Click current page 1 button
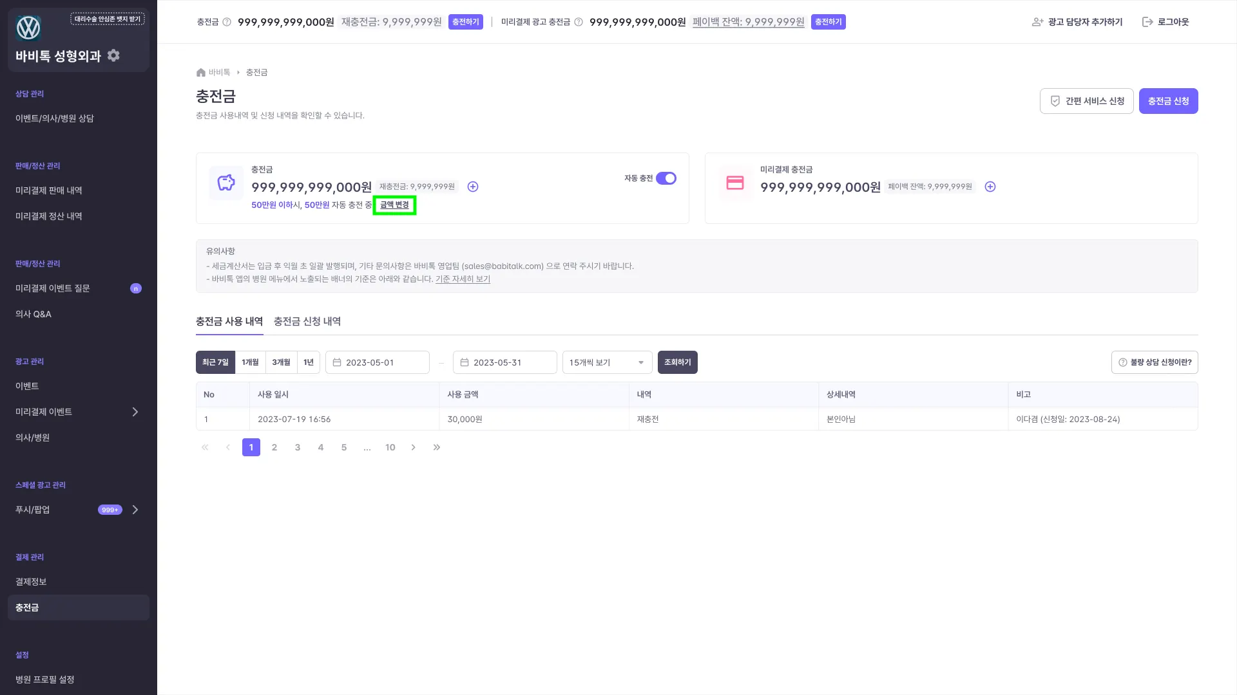This screenshot has height=695, width=1237. tap(251, 447)
